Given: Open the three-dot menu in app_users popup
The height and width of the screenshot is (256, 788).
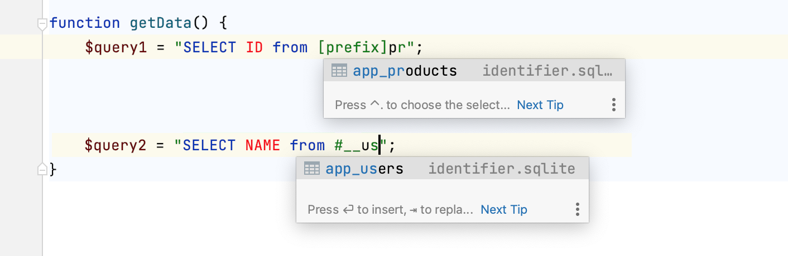Looking at the screenshot, I should point(577,210).
